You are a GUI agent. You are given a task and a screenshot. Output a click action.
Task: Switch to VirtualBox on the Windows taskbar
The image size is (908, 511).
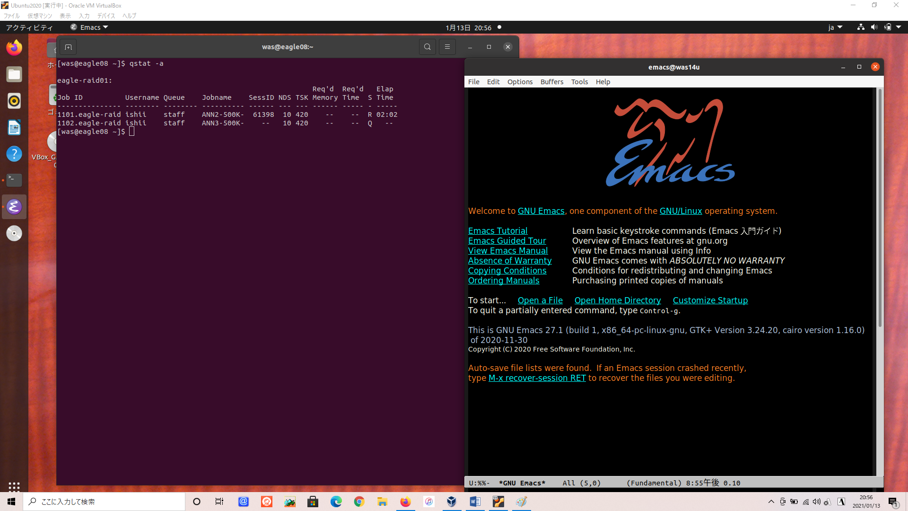[452, 502]
